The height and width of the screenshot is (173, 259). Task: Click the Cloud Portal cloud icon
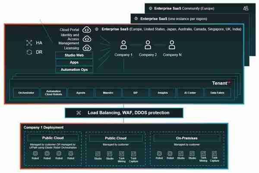point(87,30)
